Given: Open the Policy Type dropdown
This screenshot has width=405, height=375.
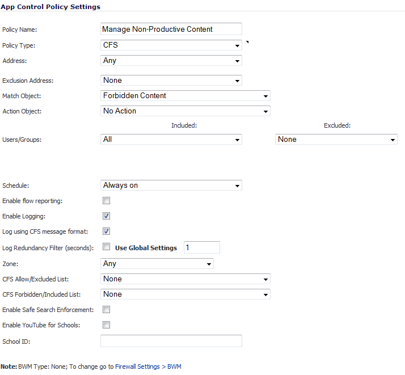Looking at the screenshot, I should tap(171, 45).
